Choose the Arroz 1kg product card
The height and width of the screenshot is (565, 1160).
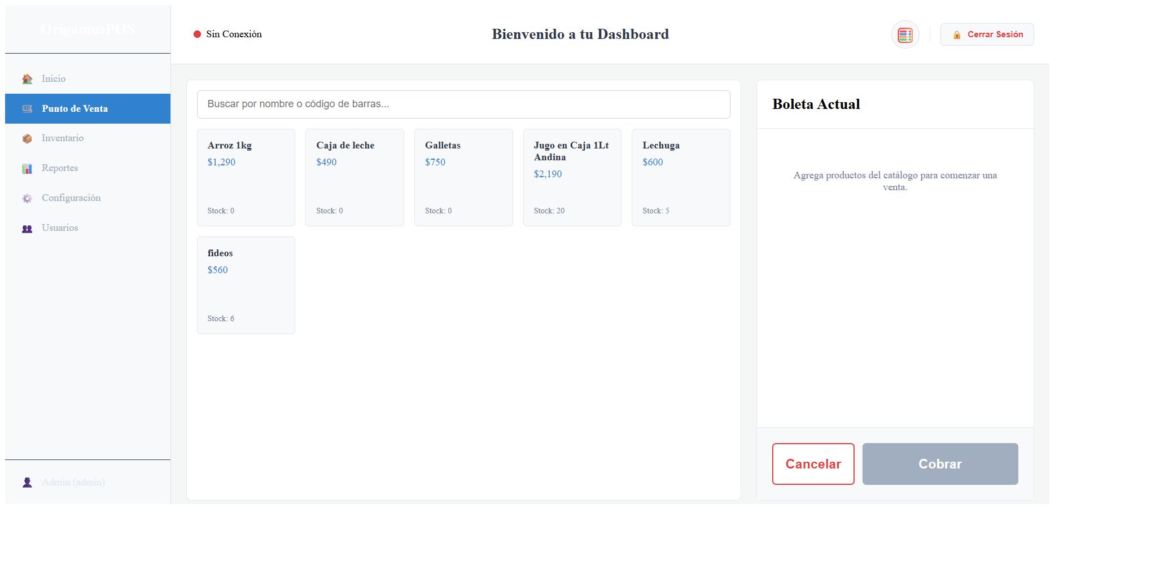246,177
